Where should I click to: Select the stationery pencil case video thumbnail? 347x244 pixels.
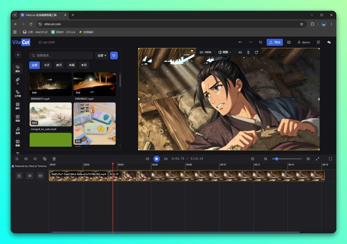click(x=94, y=123)
